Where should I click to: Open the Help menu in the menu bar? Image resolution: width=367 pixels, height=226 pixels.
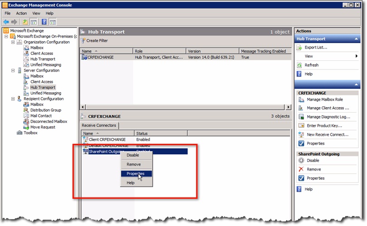click(49, 13)
